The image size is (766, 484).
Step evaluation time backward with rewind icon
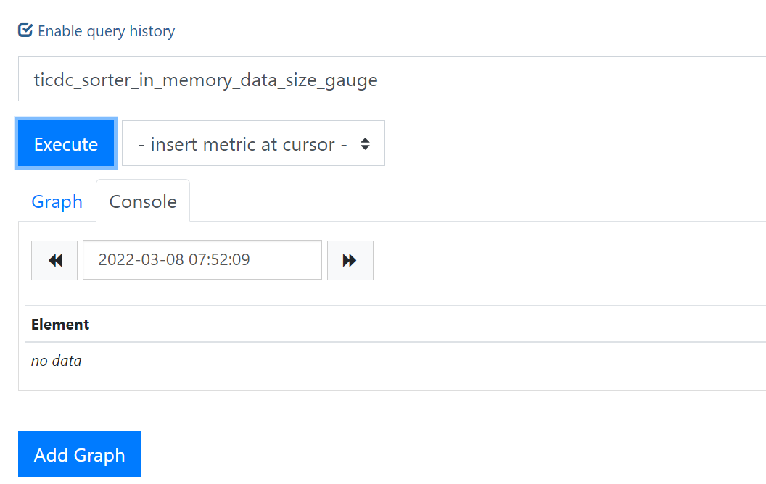point(54,260)
